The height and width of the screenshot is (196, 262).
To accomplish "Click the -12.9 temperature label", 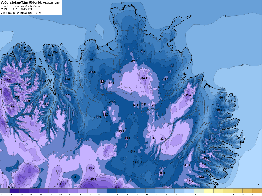I will tap(105, 115).
